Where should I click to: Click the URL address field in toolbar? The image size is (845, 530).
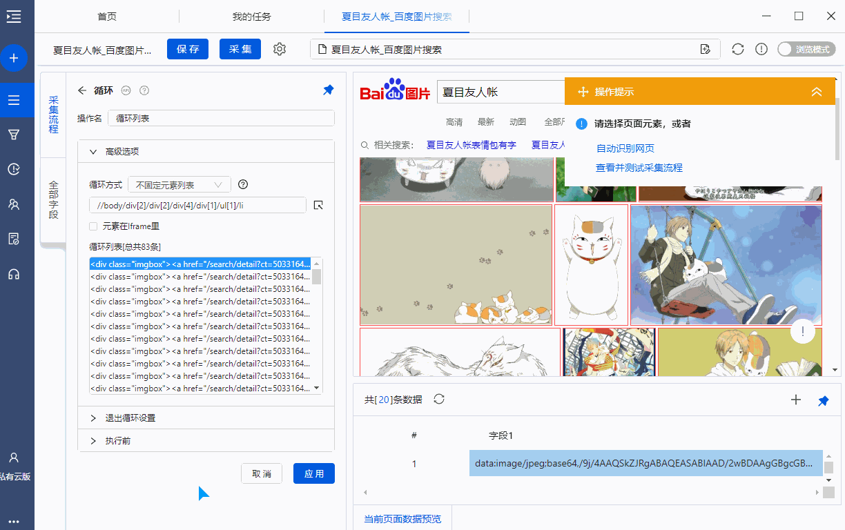(515, 49)
